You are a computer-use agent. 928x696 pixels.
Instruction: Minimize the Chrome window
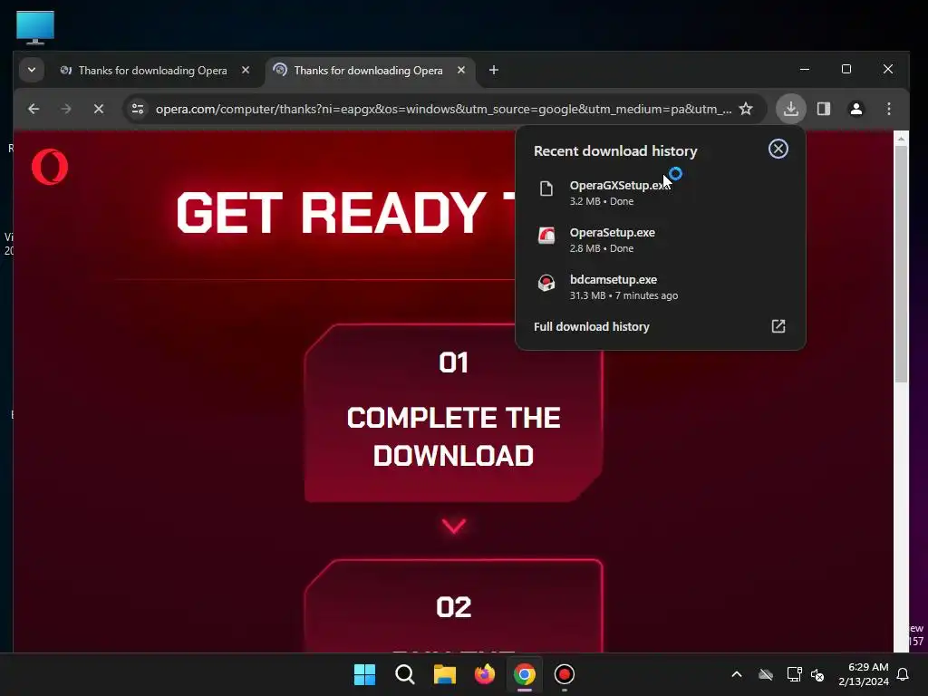pos(805,69)
